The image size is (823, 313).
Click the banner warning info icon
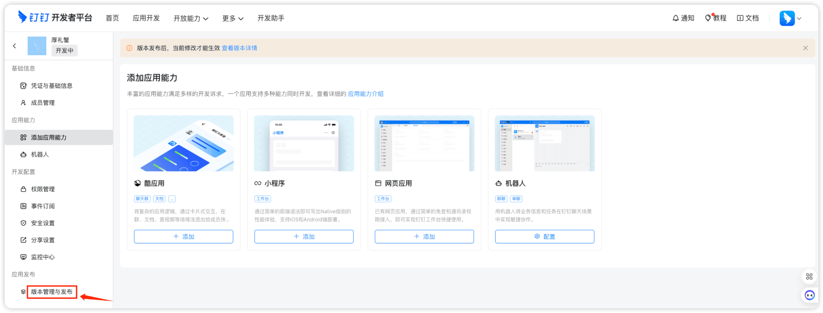129,48
